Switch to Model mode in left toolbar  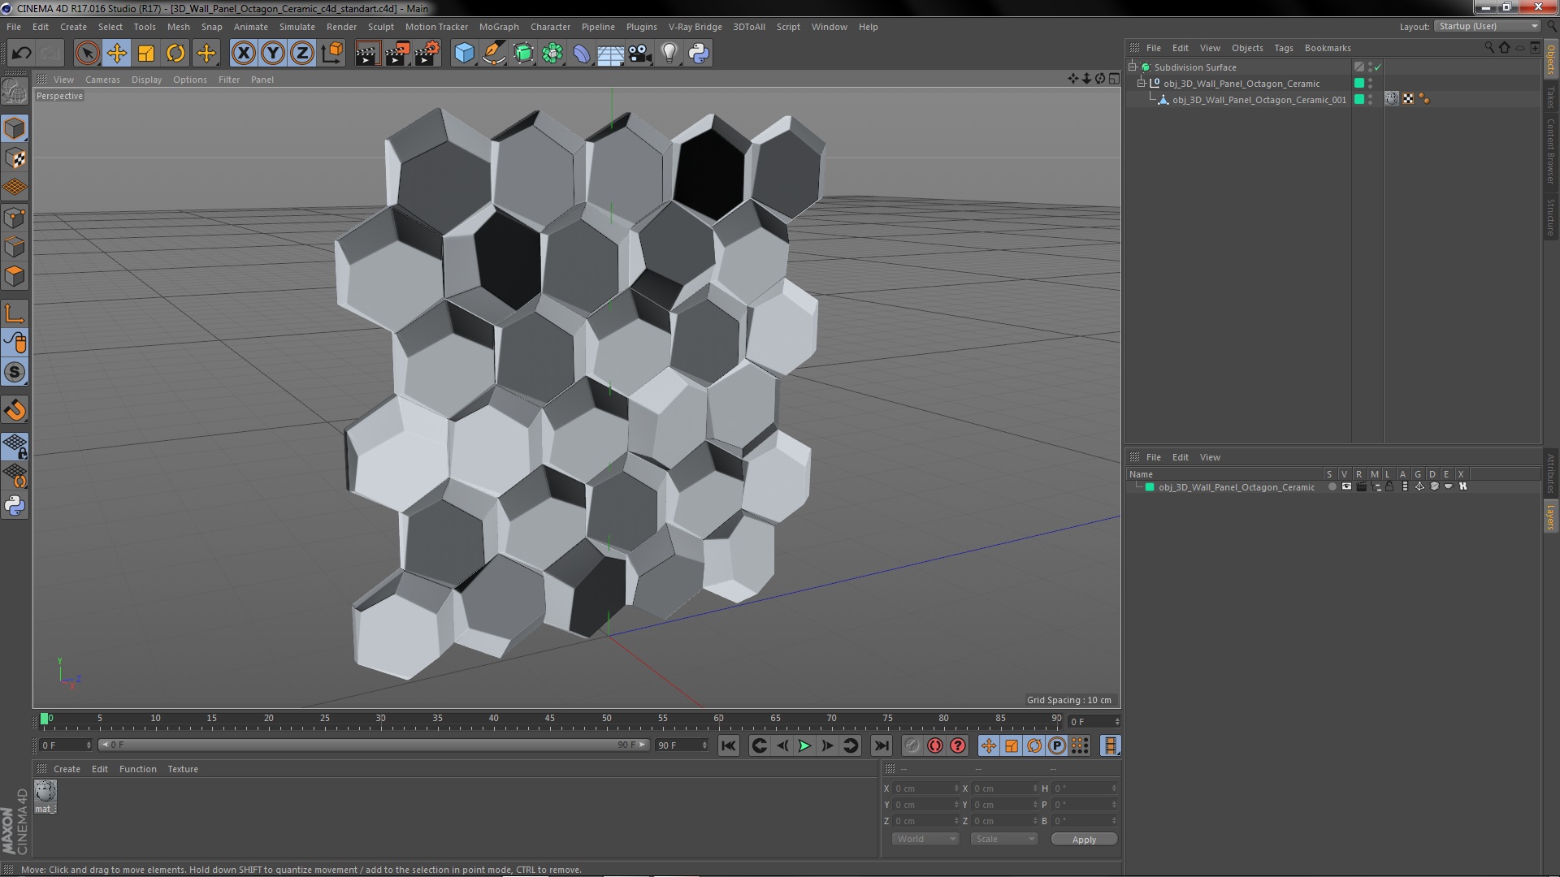click(x=15, y=129)
